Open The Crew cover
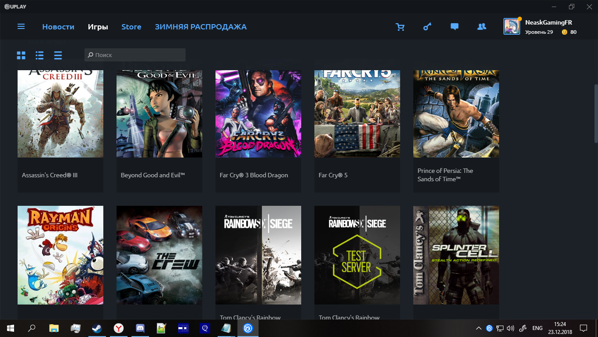 (x=159, y=255)
